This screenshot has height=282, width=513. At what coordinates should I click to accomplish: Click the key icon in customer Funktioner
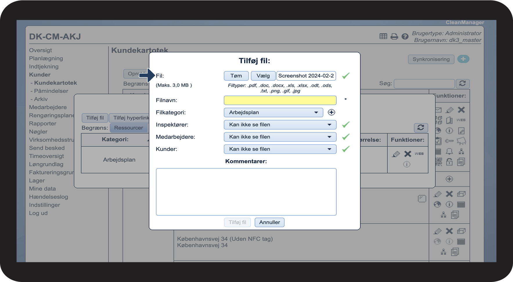[x=449, y=141]
